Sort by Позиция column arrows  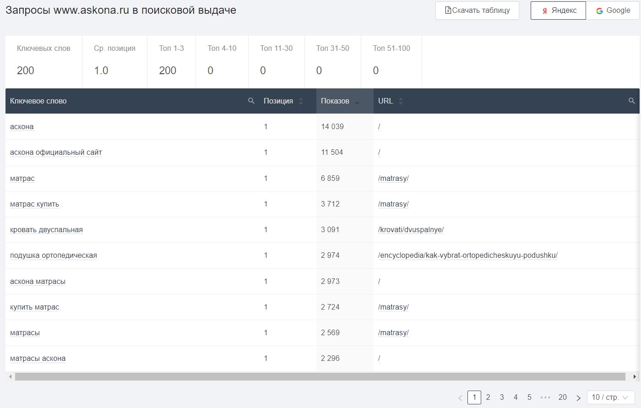pos(301,101)
